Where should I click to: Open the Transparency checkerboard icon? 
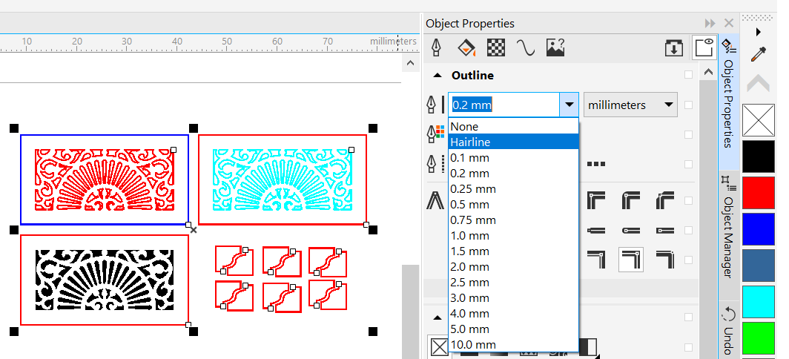pyautogui.click(x=495, y=48)
